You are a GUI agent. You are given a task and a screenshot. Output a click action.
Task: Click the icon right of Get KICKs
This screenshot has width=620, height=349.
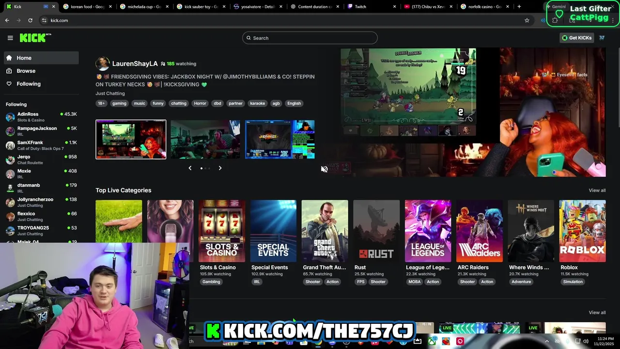tap(602, 38)
